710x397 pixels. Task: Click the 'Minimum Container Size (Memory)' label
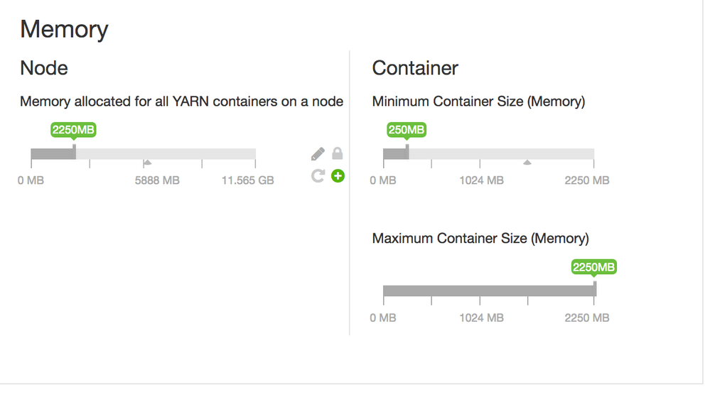[478, 102]
